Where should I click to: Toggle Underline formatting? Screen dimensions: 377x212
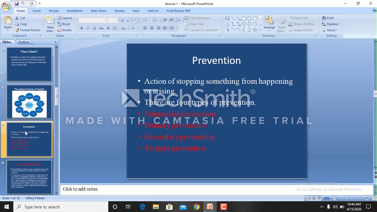(95, 28)
